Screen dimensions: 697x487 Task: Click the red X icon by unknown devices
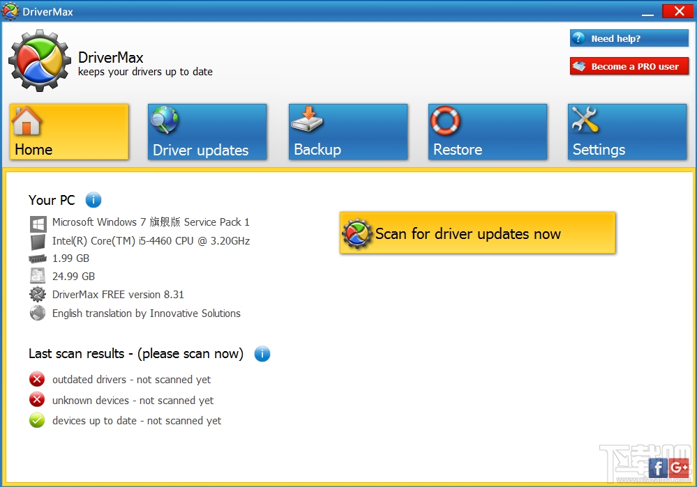pos(37,399)
